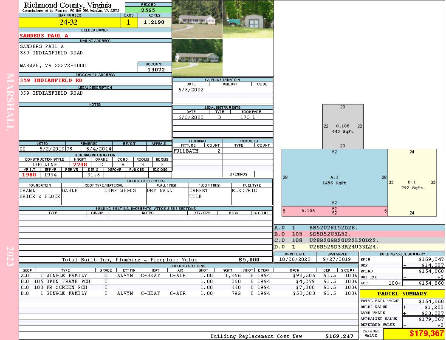Click the green record number 2565 field
Image resolution: width=446 pixels, height=340 pixels.
click(148, 10)
